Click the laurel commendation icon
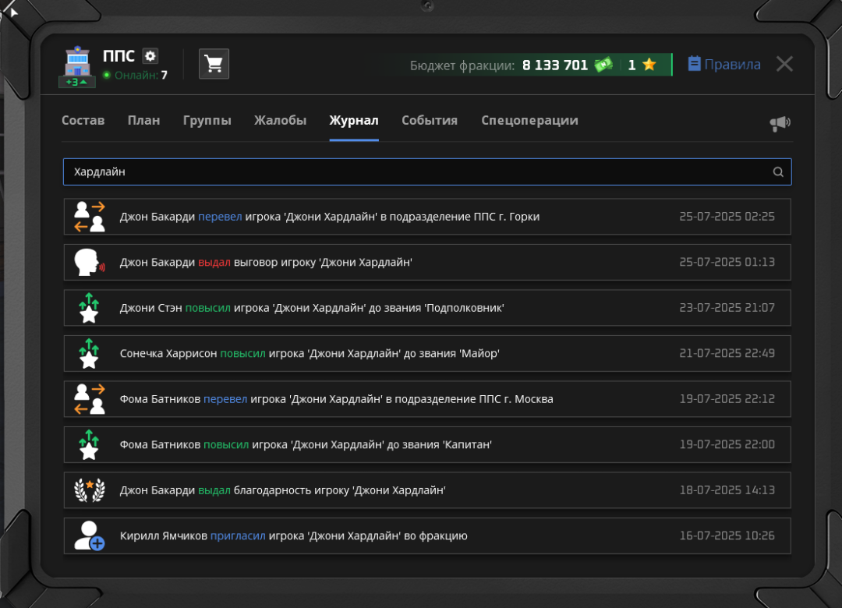Viewport: 842px width, 608px height. pyautogui.click(x=89, y=490)
